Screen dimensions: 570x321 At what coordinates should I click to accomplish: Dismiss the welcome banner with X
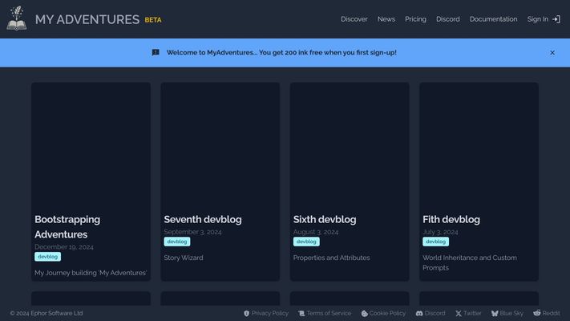pos(552,53)
